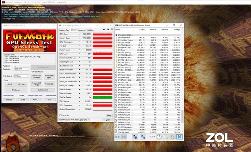Viewport: 251px width, 152px height.
Task: Click the Preset:1440 (QHD) button
Action: click(x=49, y=76)
